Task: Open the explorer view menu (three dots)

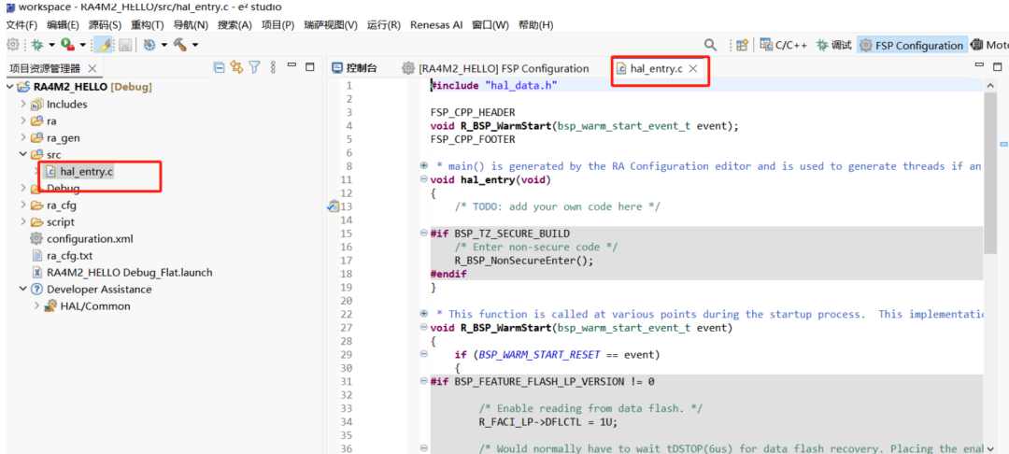Action: 272,67
